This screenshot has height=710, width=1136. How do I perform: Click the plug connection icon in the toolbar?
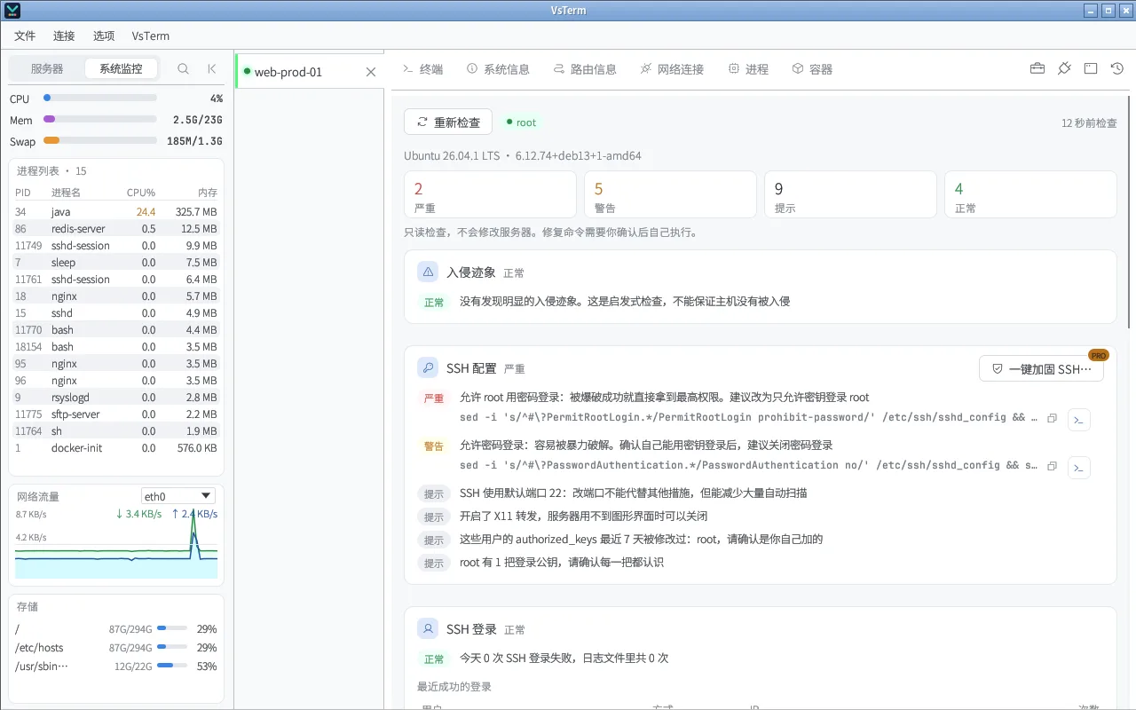[x=1064, y=68]
